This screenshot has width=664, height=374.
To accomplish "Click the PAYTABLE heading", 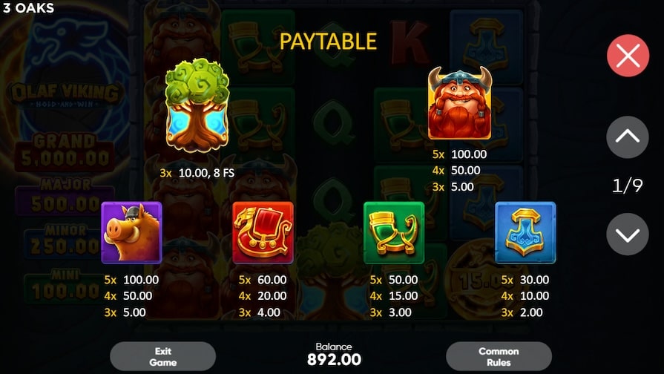I will [x=328, y=42].
